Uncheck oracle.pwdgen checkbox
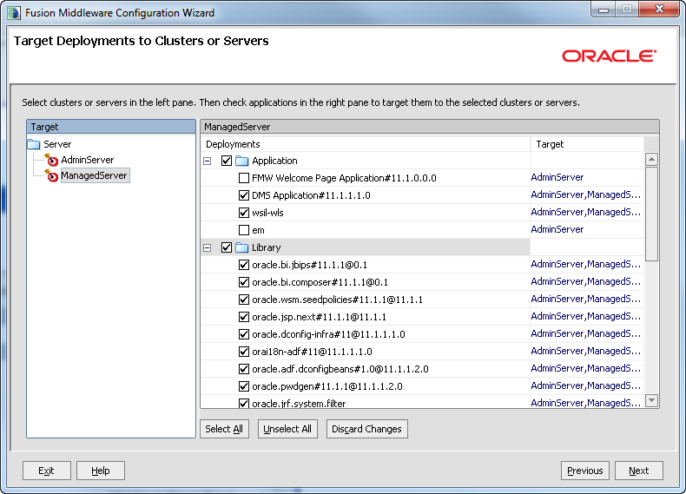686x494 pixels. click(x=244, y=386)
